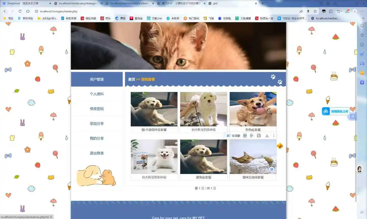
Task: Open the three-dot menu on the image toolbar
Action: [x=274, y=135]
